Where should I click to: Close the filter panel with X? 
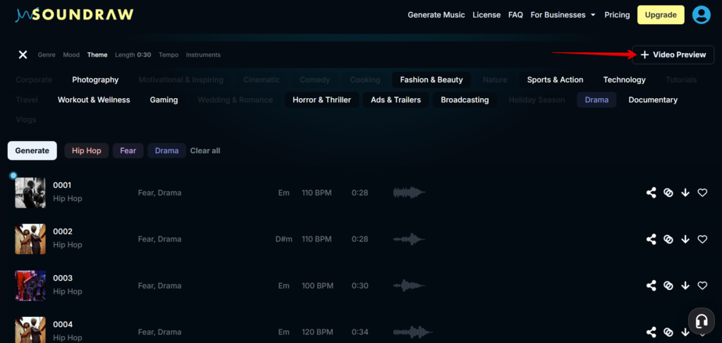click(x=23, y=55)
